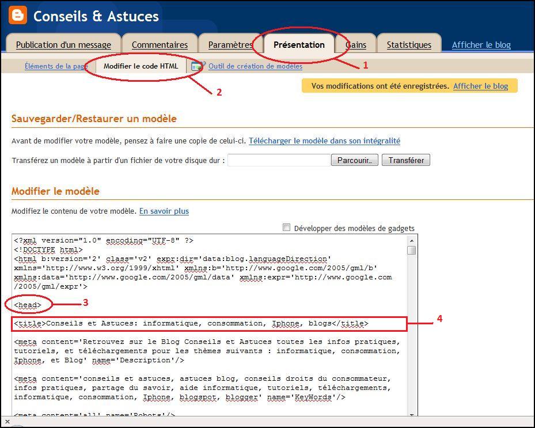Click the Modifier le modèle heading
The width and height of the screenshot is (535, 428).
pos(55,191)
